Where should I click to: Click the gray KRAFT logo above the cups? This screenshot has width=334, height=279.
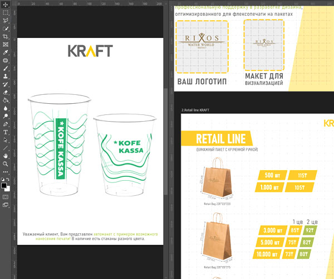pyautogui.click(x=90, y=51)
